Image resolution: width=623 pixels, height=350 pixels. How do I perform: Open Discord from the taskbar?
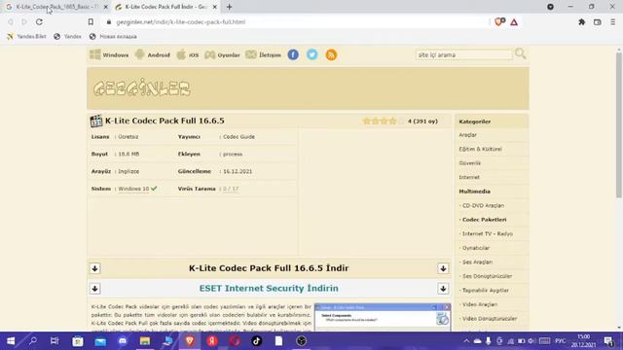pyautogui.click(x=123, y=341)
